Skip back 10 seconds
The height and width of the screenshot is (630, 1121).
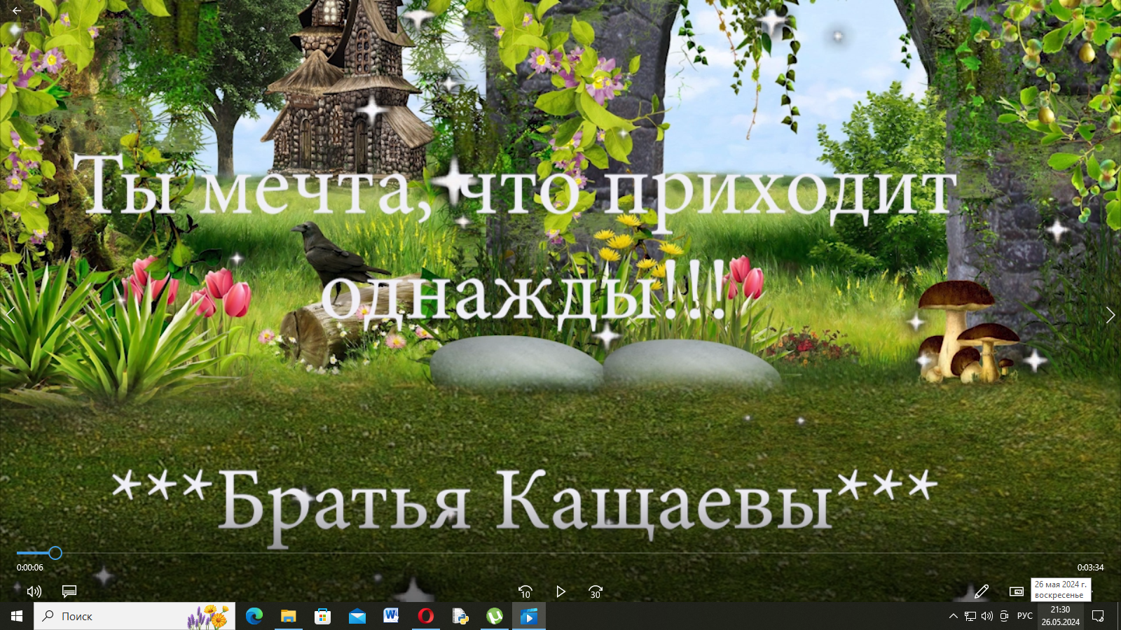pyautogui.click(x=525, y=591)
